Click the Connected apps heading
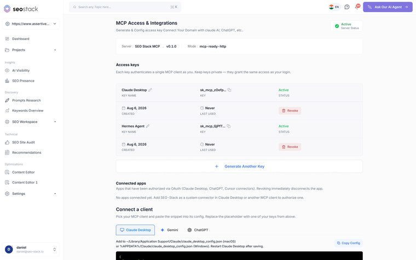The width and height of the screenshot is (416, 260). click(131, 183)
